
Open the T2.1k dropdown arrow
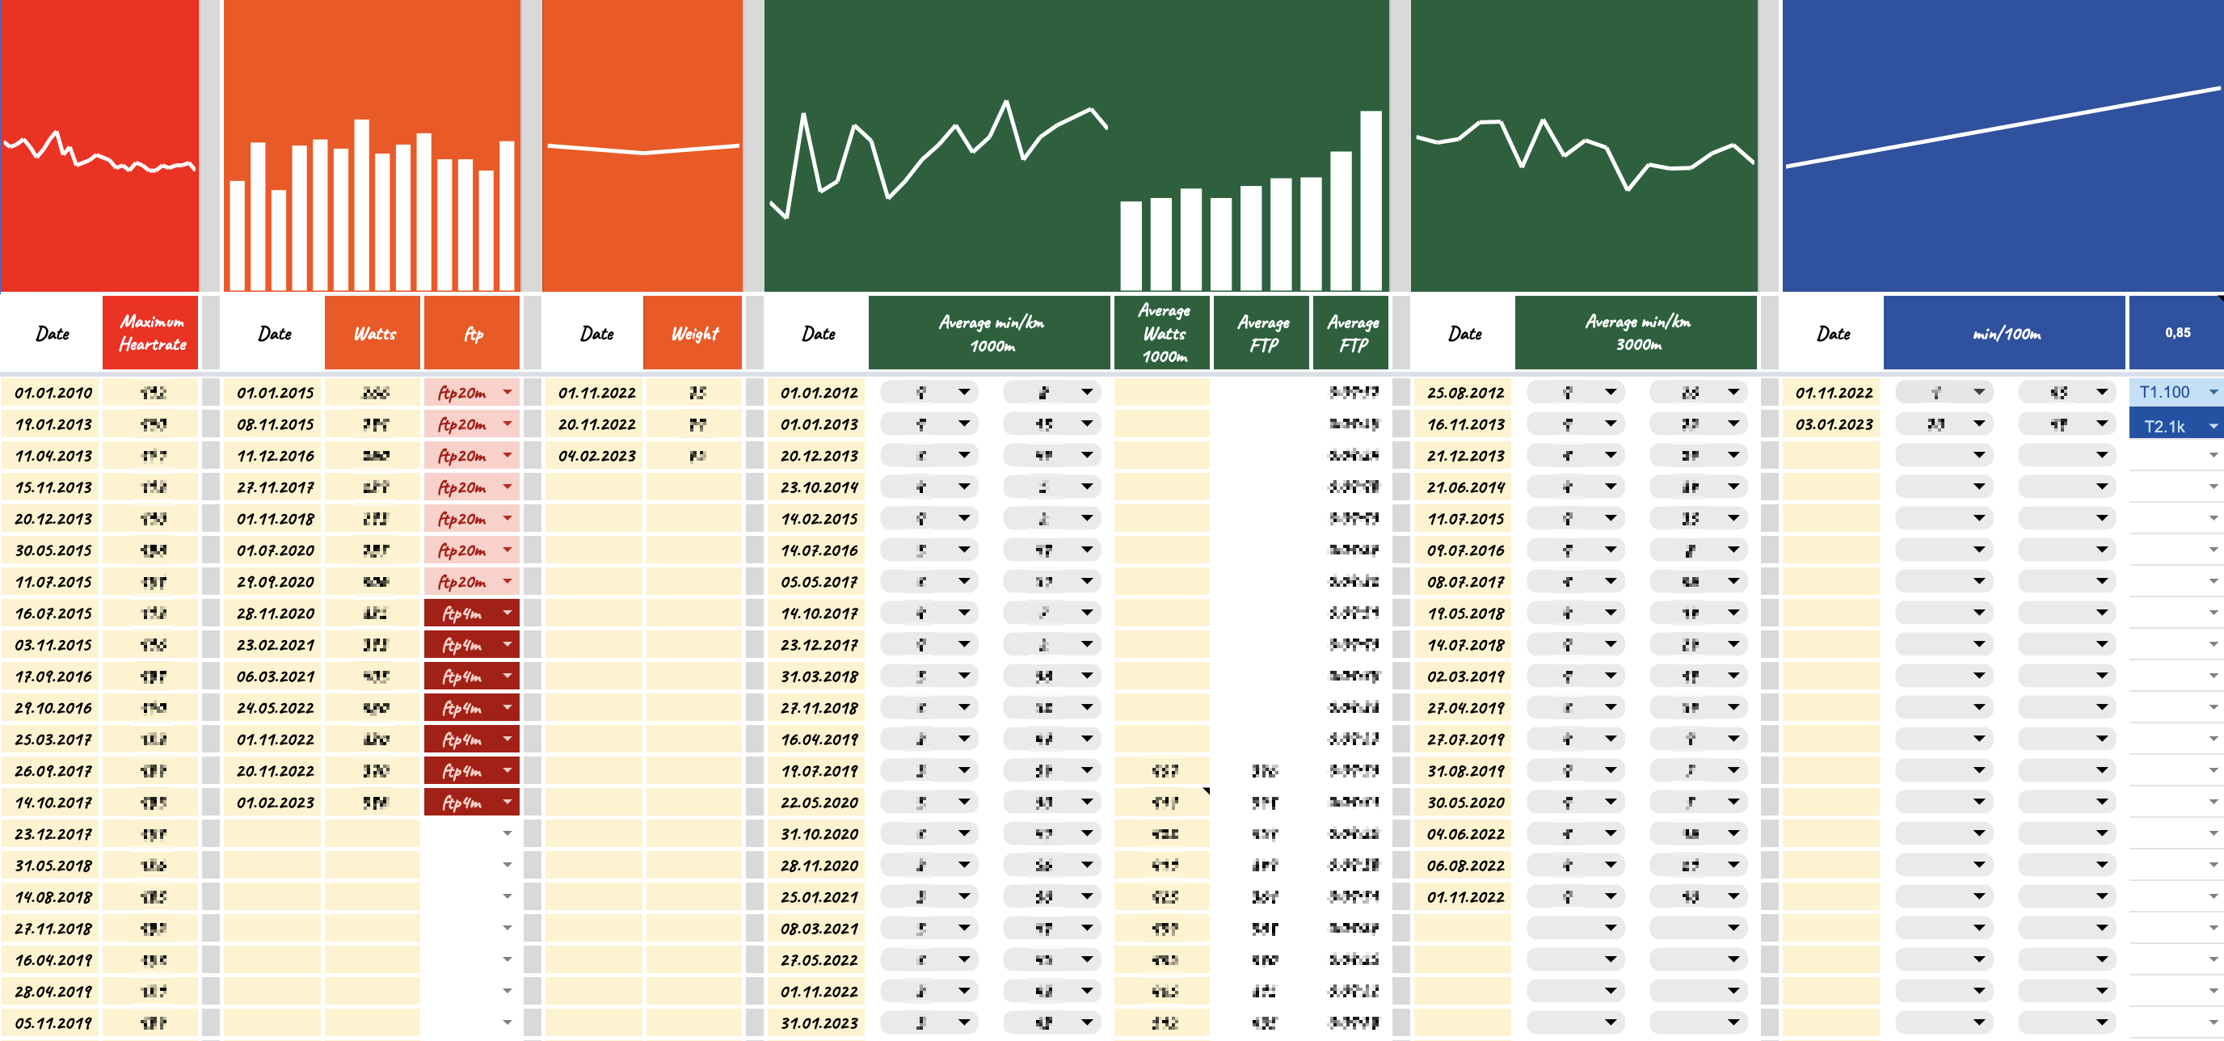(x=2213, y=427)
